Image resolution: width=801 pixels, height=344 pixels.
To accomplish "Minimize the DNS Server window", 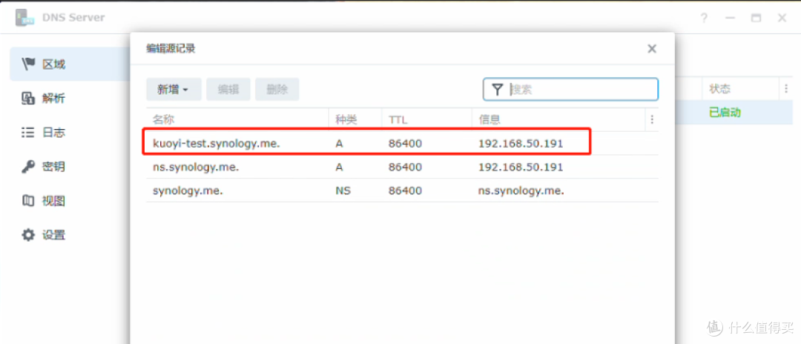I will point(731,19).
